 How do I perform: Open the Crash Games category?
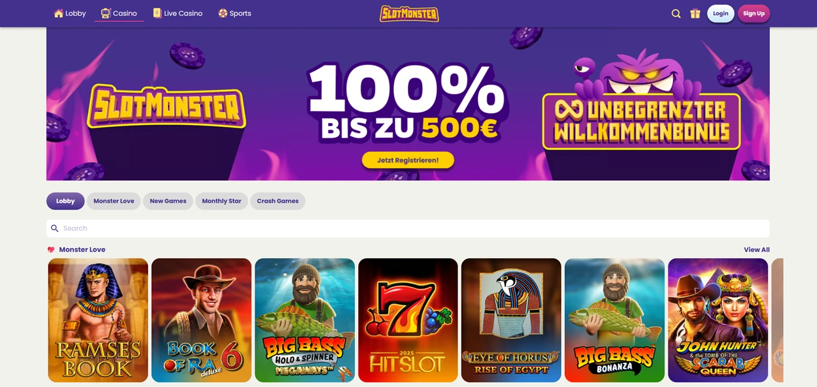click(278, 201)
